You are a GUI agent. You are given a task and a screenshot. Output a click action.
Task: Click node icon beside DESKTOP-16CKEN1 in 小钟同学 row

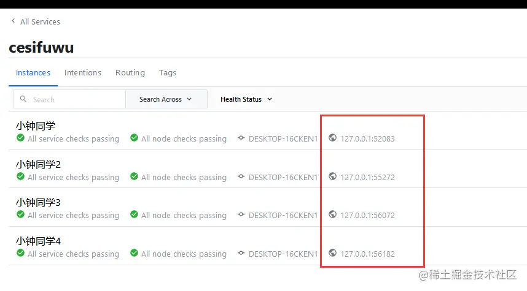click(241, 138)
